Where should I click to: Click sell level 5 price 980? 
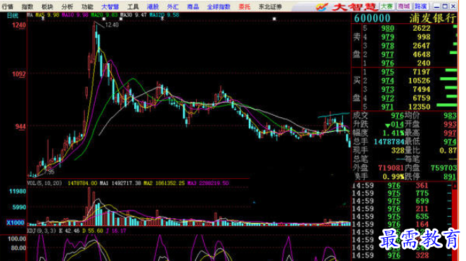(388, 28)
